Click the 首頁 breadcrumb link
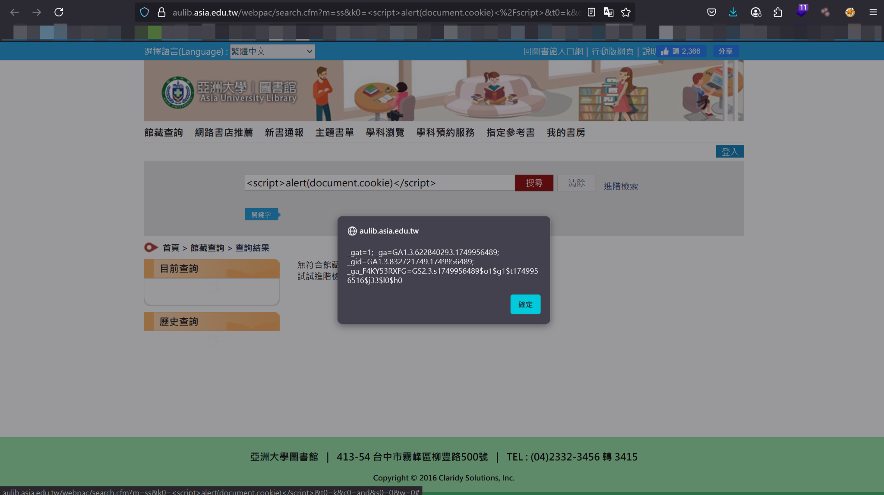Viewport: 884px width, 495px height. click(171, 248)
